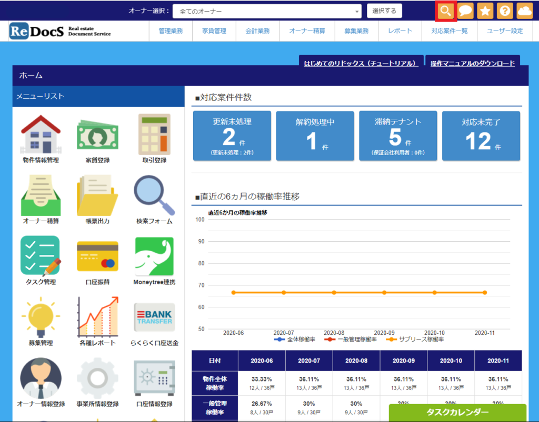Click the 対応未完了 12件 card
The width and height of the screenshot is (539, 422).
pos(481,136)
